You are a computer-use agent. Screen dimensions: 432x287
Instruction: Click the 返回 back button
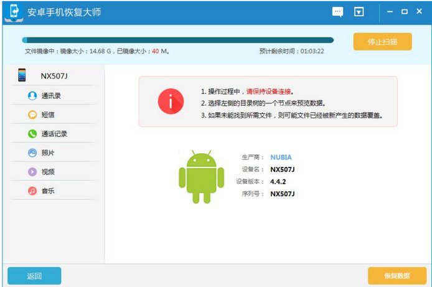(x=34, y=276)
